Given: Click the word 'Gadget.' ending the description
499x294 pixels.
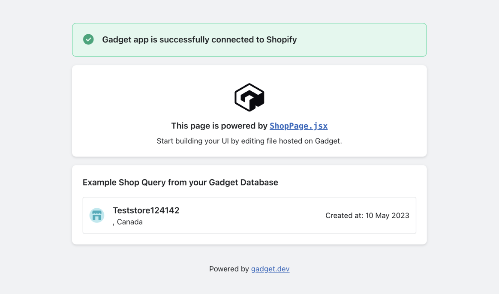Looking at the screenshot, I should pyautogui.click(x=328, y=141).
